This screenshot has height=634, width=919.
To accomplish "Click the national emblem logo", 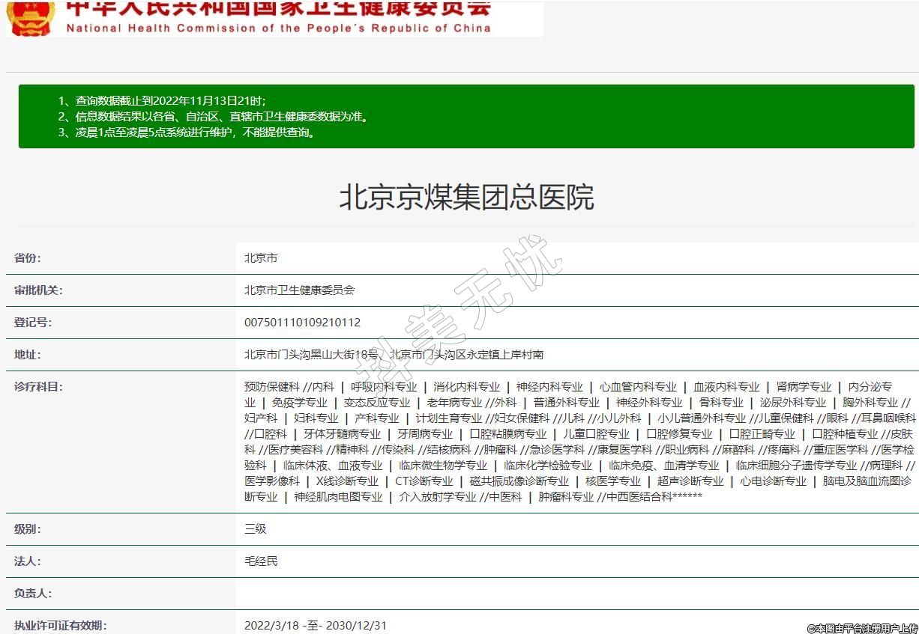I will point(31,16).
